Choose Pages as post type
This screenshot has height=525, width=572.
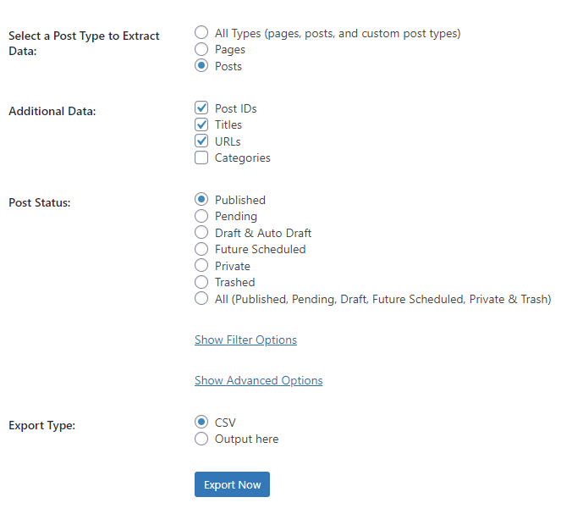pos(201,50)
